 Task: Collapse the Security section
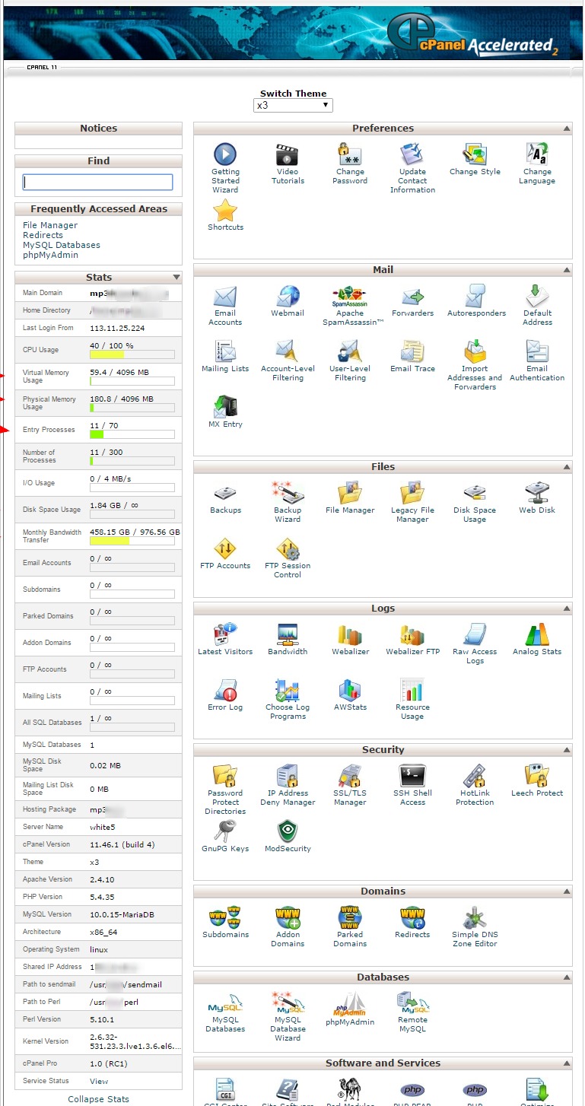coord(567,750)
